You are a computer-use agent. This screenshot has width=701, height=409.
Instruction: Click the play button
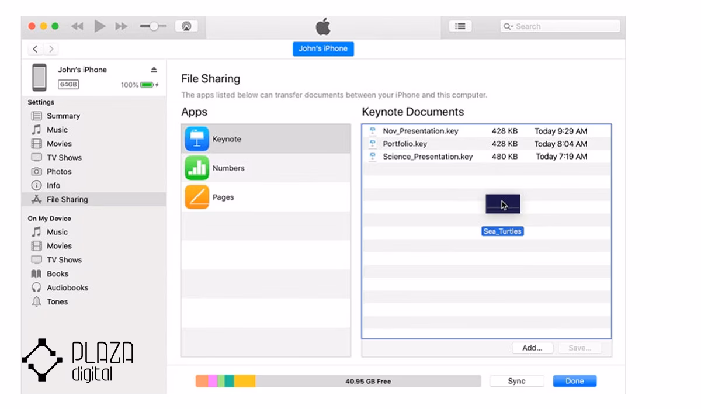pyautogui.click(x=100, y=26)
